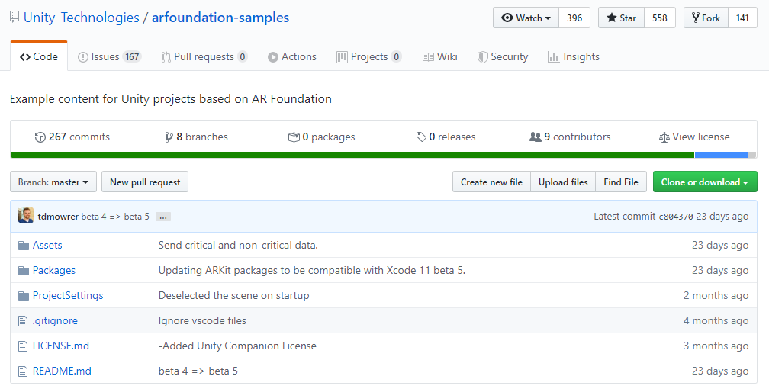Viewport: 769px width, 389px height.
Task: Click the README.md file icon
Action: pyautogui.click(x=24, y=371)
